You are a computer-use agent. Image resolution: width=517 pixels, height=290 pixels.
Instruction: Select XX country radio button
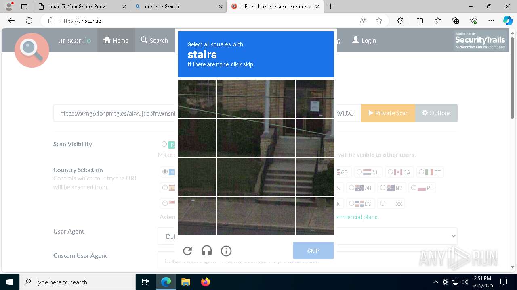point(382,203)
